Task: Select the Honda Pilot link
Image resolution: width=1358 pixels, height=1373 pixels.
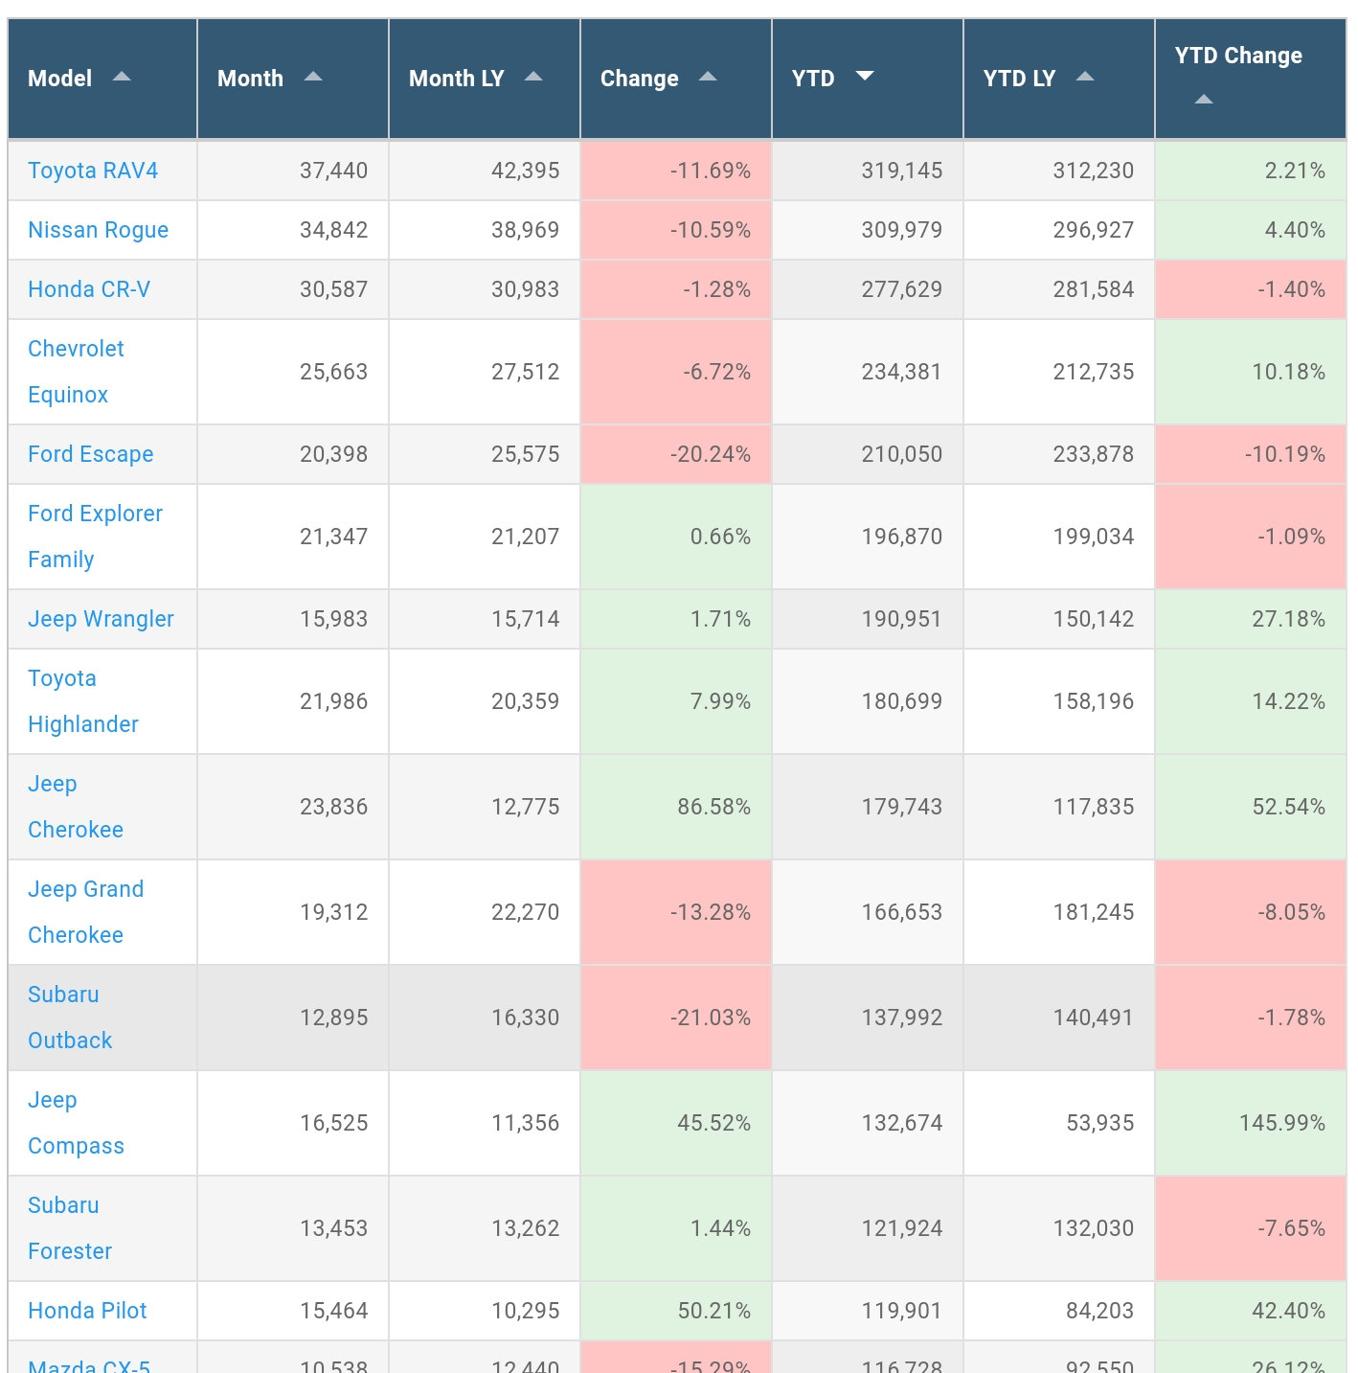Action: [87, 1311]
